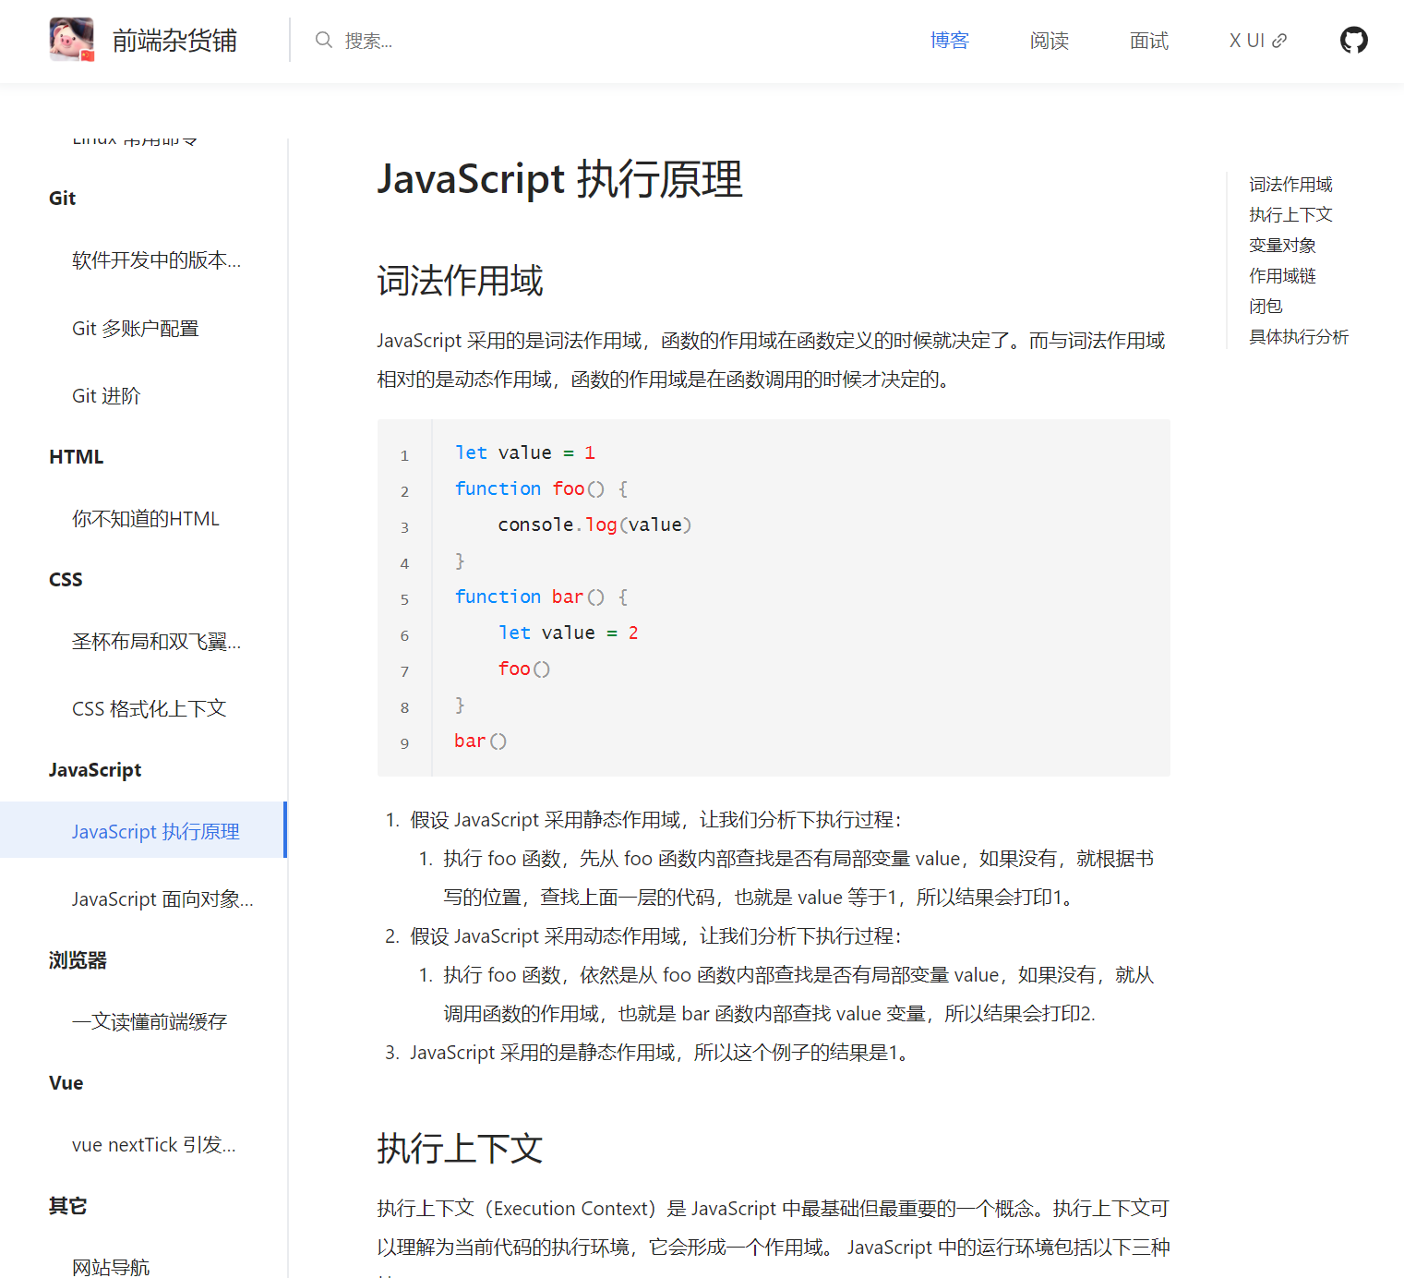Open sidebar article JavaScript 面向对象...
This screenshot has width=1404, height=1278.
point(162,899)
